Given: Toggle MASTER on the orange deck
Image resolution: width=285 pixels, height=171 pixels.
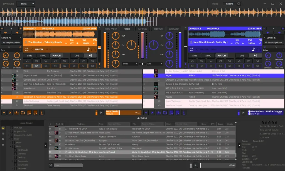Looking at the screenshot, I should click(39, 49).
